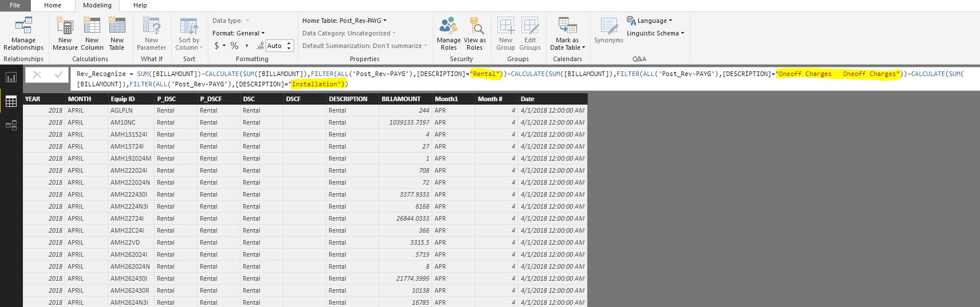This screenshot has width=980, height=307.
Task: Mark as Date Table
Action: [x=567, y=34]
